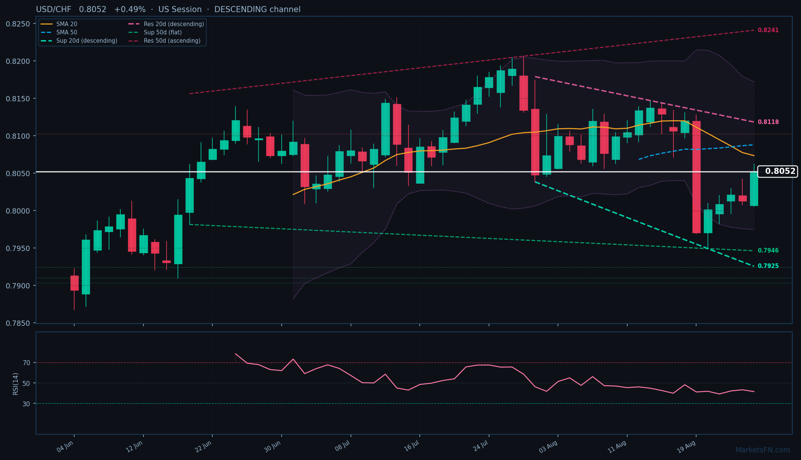This screenshot has height=460, width=801.
Task: Click the 0.8200 price axis label
Action: (18, 61)
